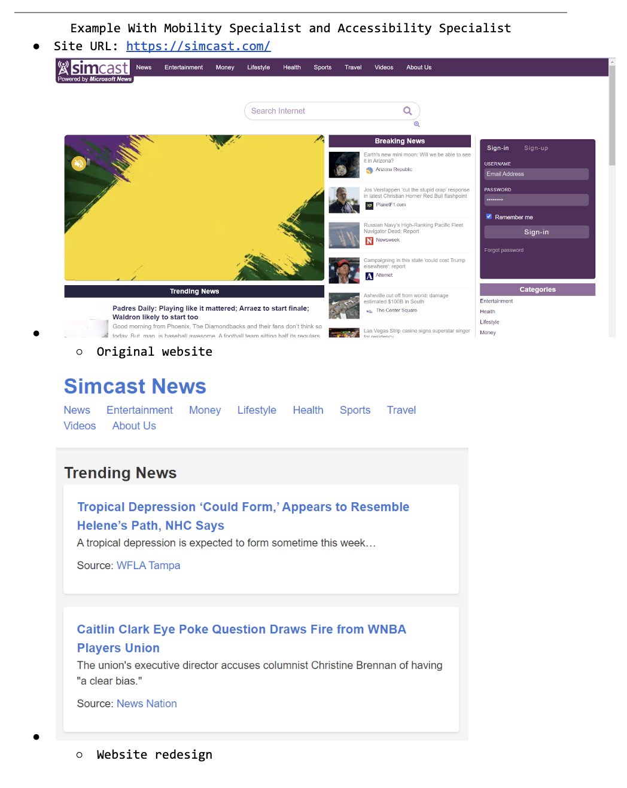Image resolution: width=627 pixels, height=788 pixels.
Task: Open About Us in the purple navigation bar
Action: (419, 68)
